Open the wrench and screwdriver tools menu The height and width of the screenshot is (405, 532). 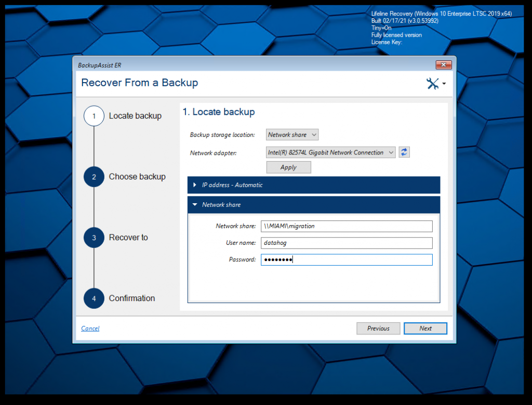[x=435, y=84]
